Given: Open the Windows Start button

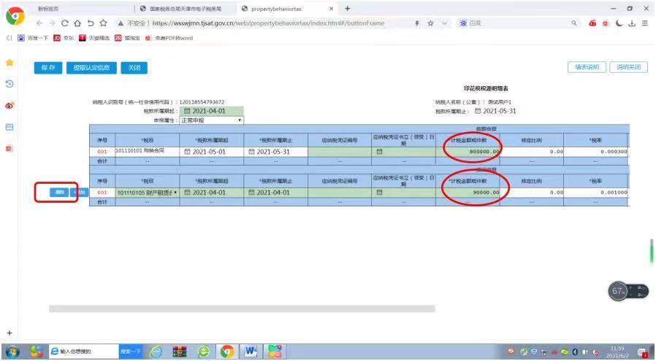Looking at the screenshot, I should pos(12,352).
